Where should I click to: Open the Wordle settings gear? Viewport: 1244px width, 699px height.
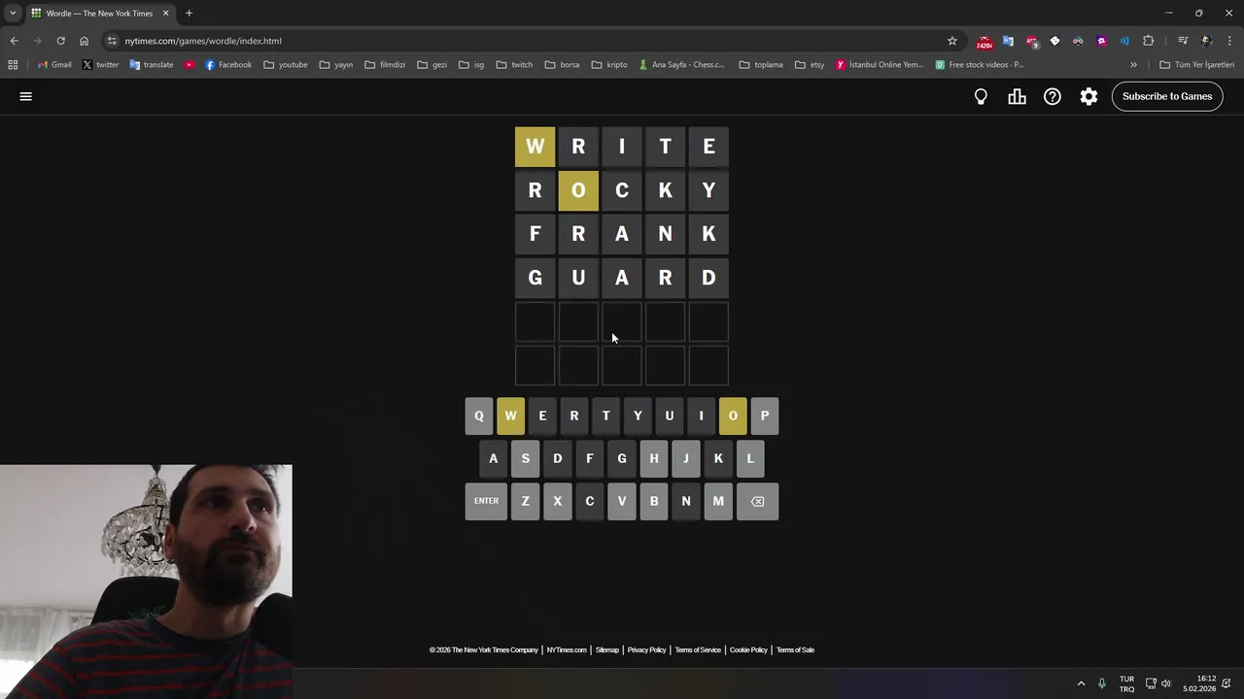pos(1088,96)
